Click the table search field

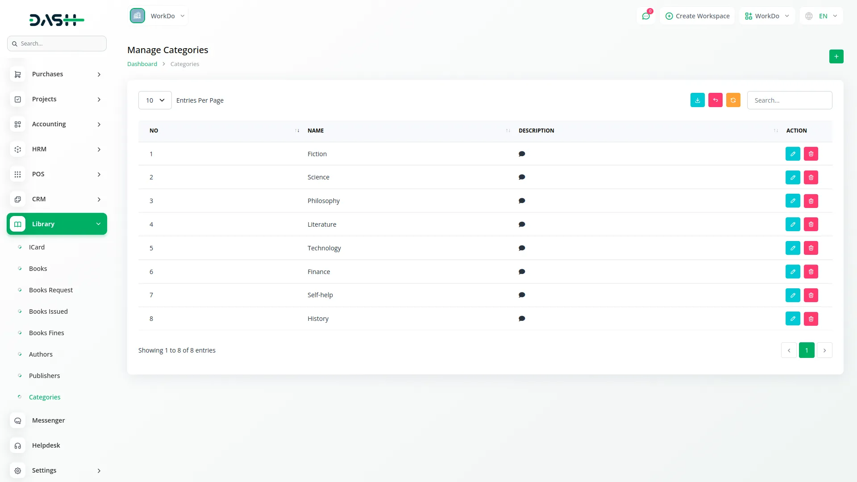[789, 100]
